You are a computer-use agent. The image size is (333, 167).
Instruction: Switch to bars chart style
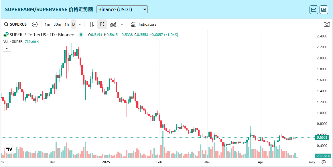92,24
